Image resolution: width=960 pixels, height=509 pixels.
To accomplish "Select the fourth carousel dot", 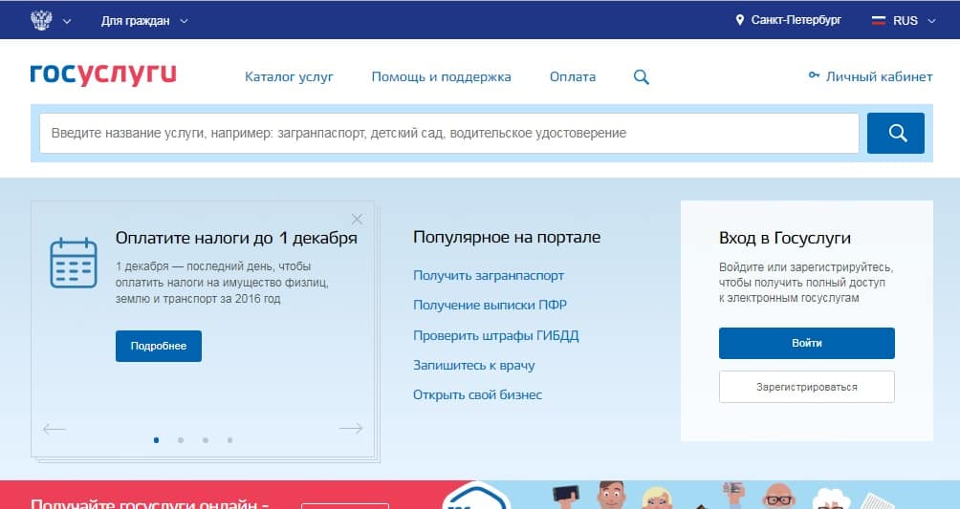I will tap(229, 440).
